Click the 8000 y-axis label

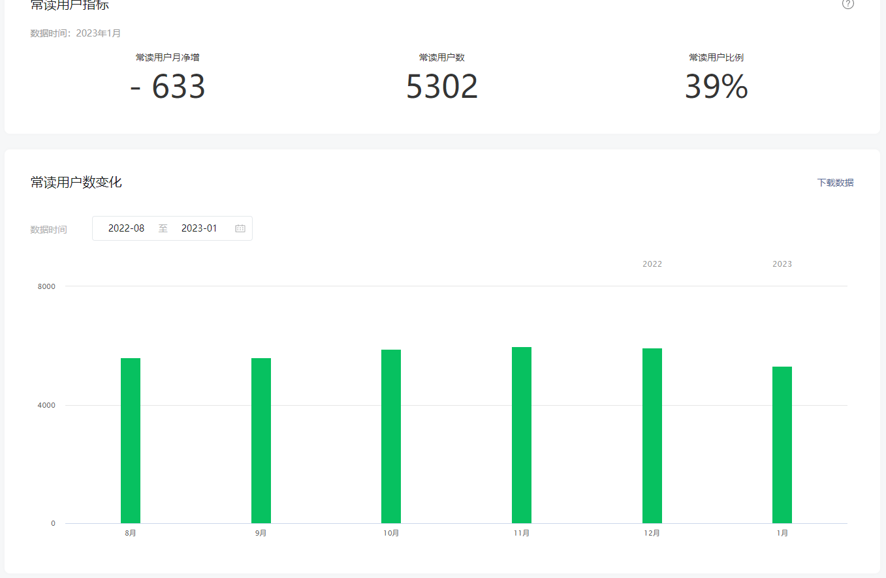tap(46, 286)
